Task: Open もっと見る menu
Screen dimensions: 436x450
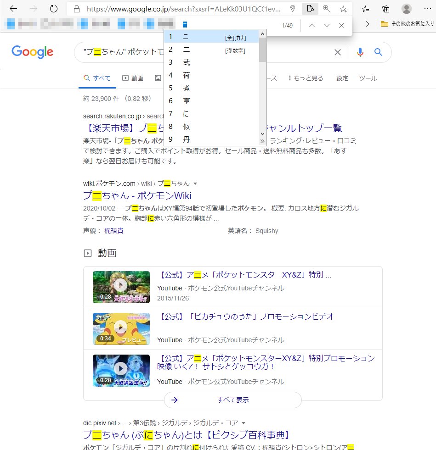Action: pyautogui.click(x=306, y=78)
